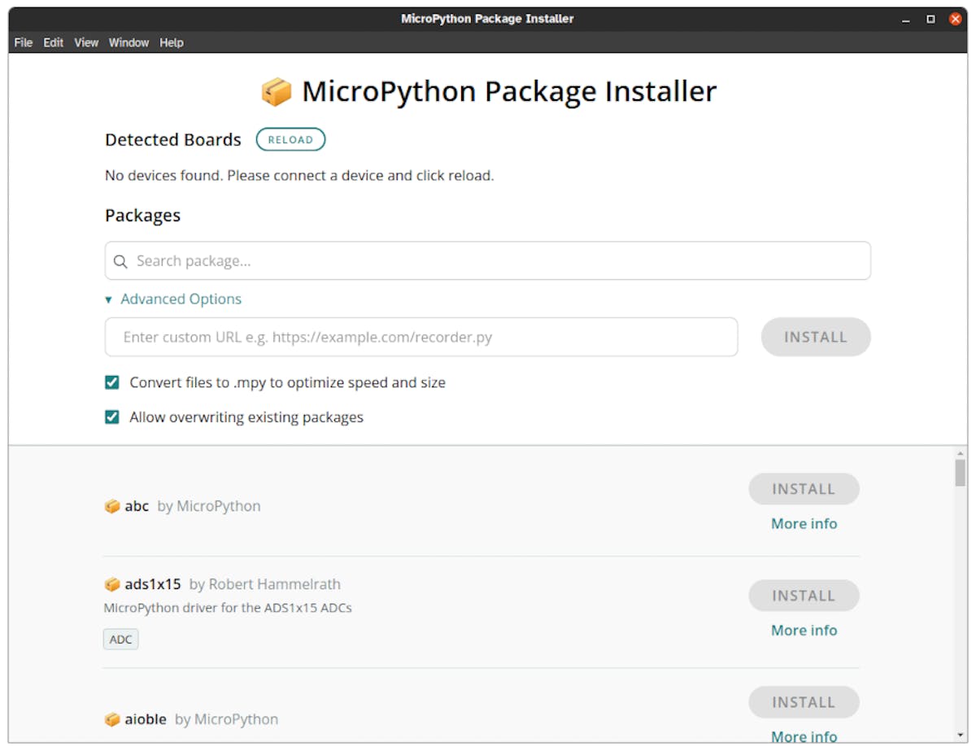Viewport: 976px width, 751px height.
Task: Open More info for the abc package
Action: point(804,524)
